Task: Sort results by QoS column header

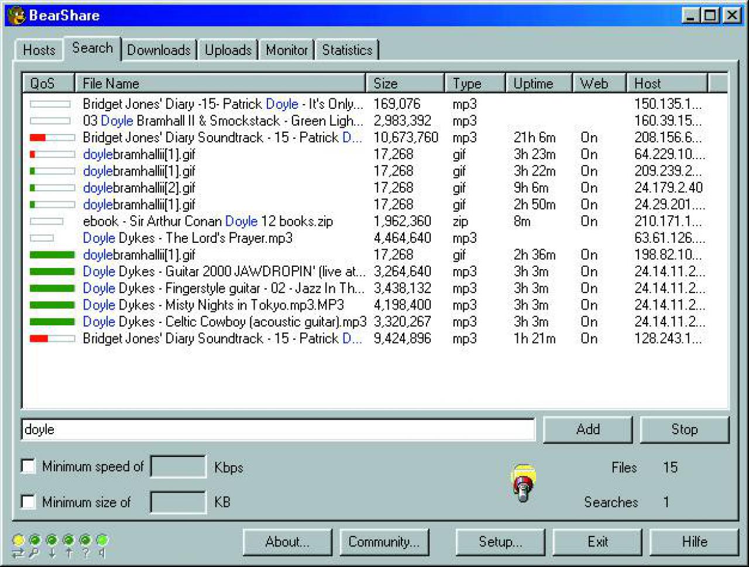Action: (x=49, y=84)
